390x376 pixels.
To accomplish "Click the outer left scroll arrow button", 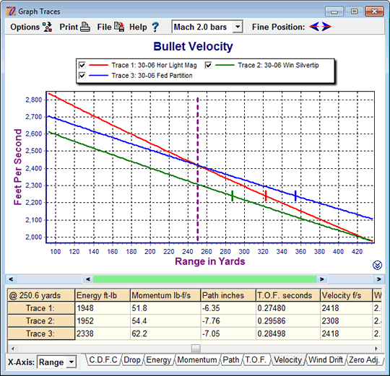I will click(11, 279).
